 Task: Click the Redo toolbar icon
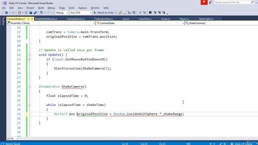point(48,12)
